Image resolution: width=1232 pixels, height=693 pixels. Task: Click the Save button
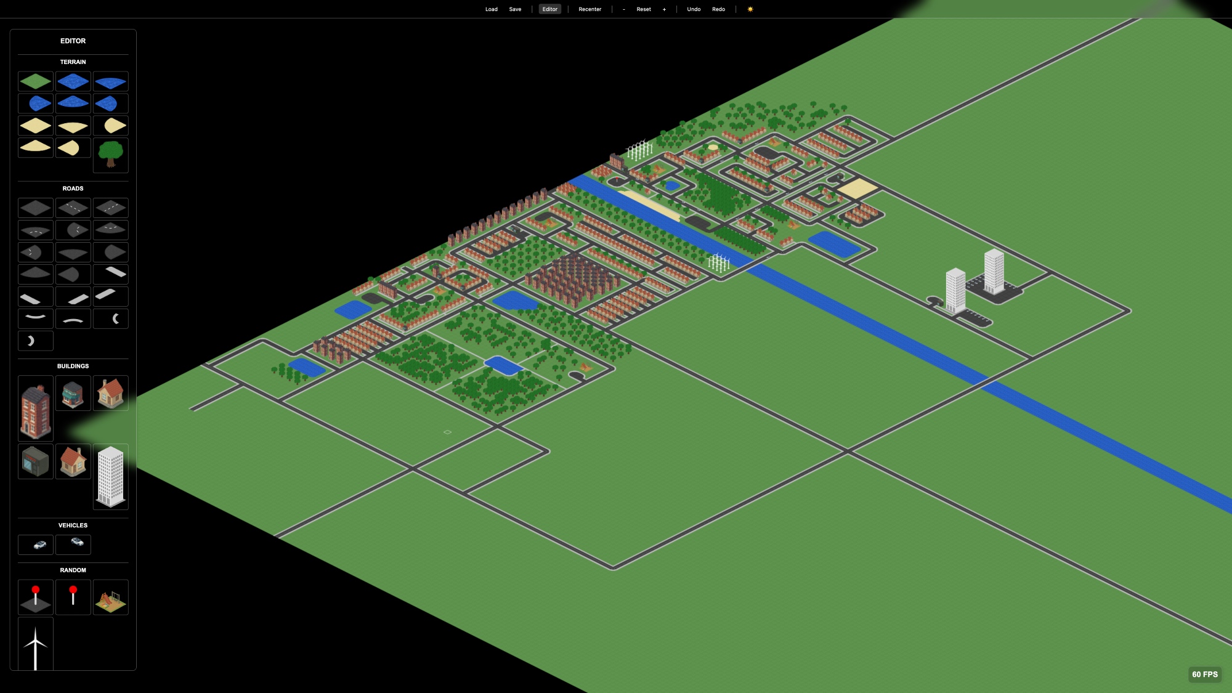click(515, 9)
